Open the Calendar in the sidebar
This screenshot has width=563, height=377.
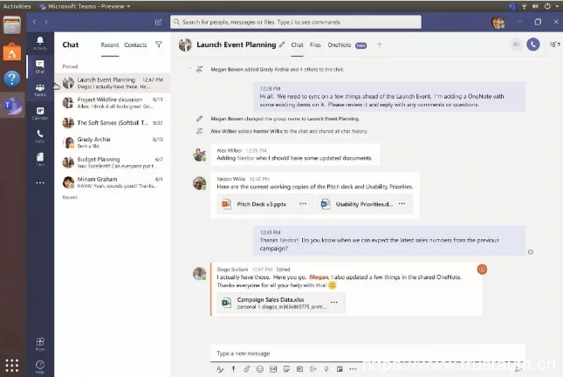40,113
